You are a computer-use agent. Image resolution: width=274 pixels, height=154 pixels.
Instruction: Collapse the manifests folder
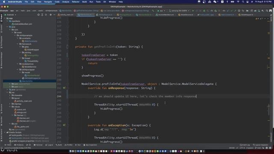[x=8, y=21]
